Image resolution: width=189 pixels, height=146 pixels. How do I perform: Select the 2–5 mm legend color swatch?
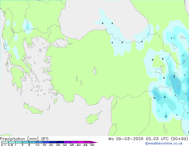coord(26,142)
